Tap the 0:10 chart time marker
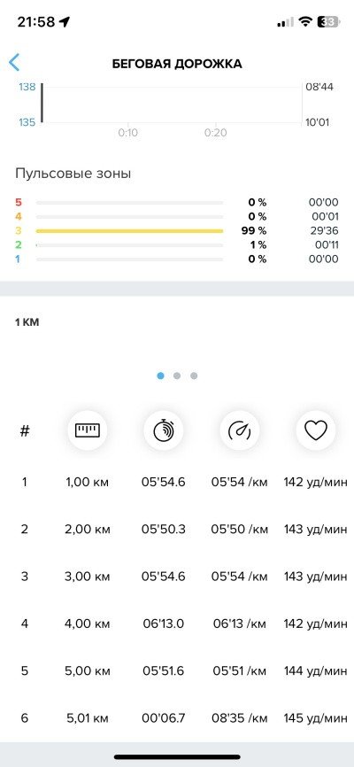354x767 pixels. 127,133
